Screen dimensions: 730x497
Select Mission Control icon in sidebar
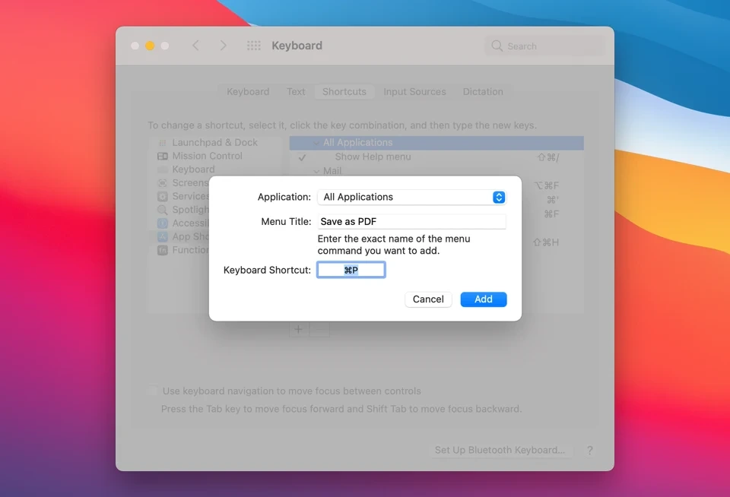163,156
